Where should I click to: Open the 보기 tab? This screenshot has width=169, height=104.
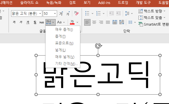coord(87,3)
